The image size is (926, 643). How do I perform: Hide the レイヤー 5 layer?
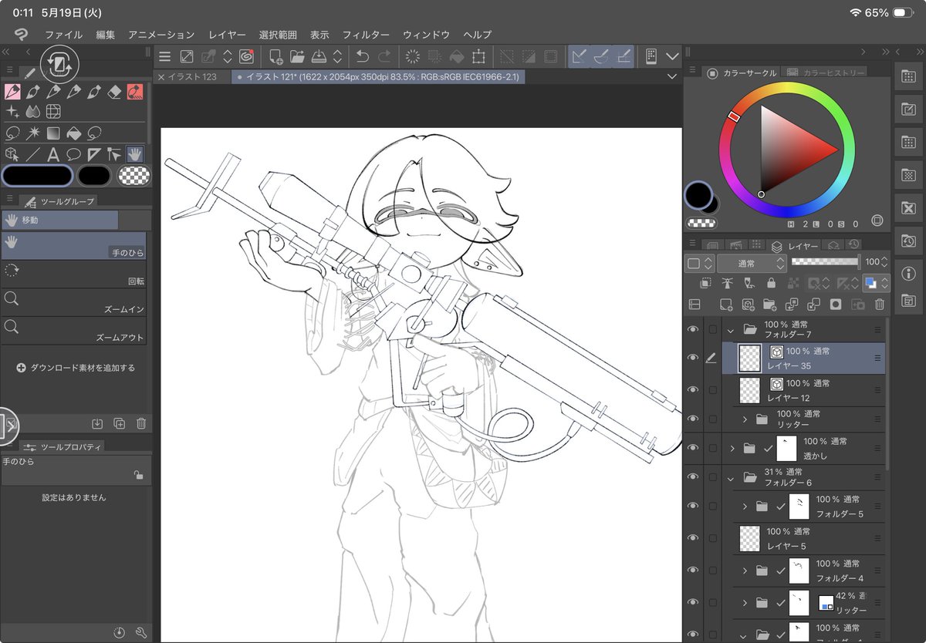pyautogui.click(x=692, y=537)
